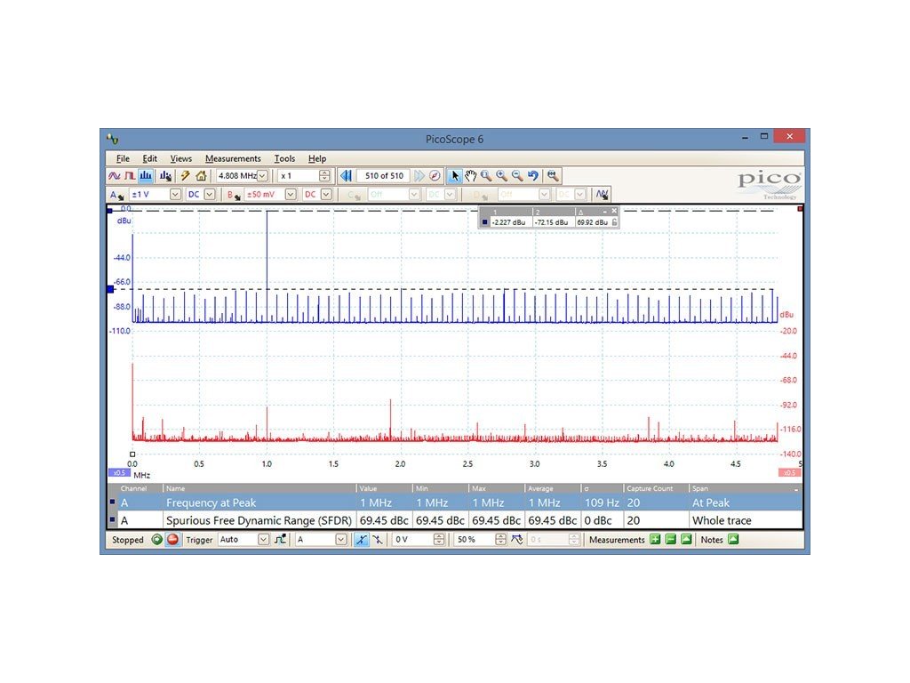Click the home setup icon
The image size is (910, 683).
[201, 176]
